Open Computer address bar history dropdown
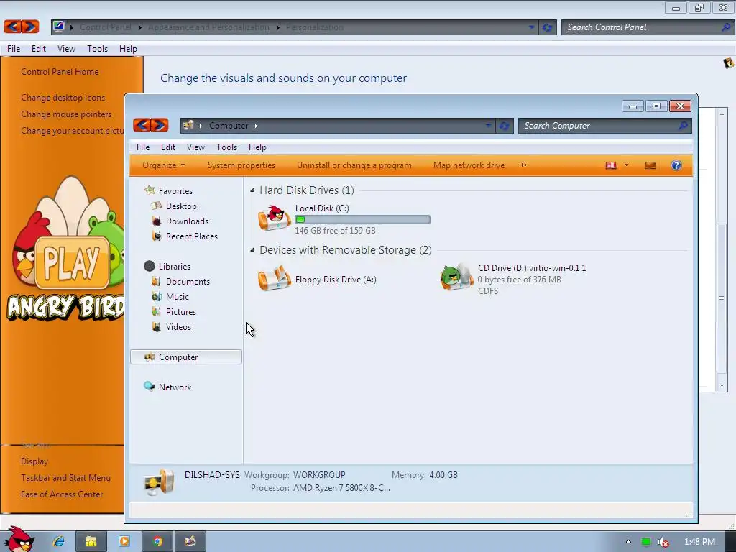Image resolution: width=736 pixels, height=552 pixels. pos(488,125)
